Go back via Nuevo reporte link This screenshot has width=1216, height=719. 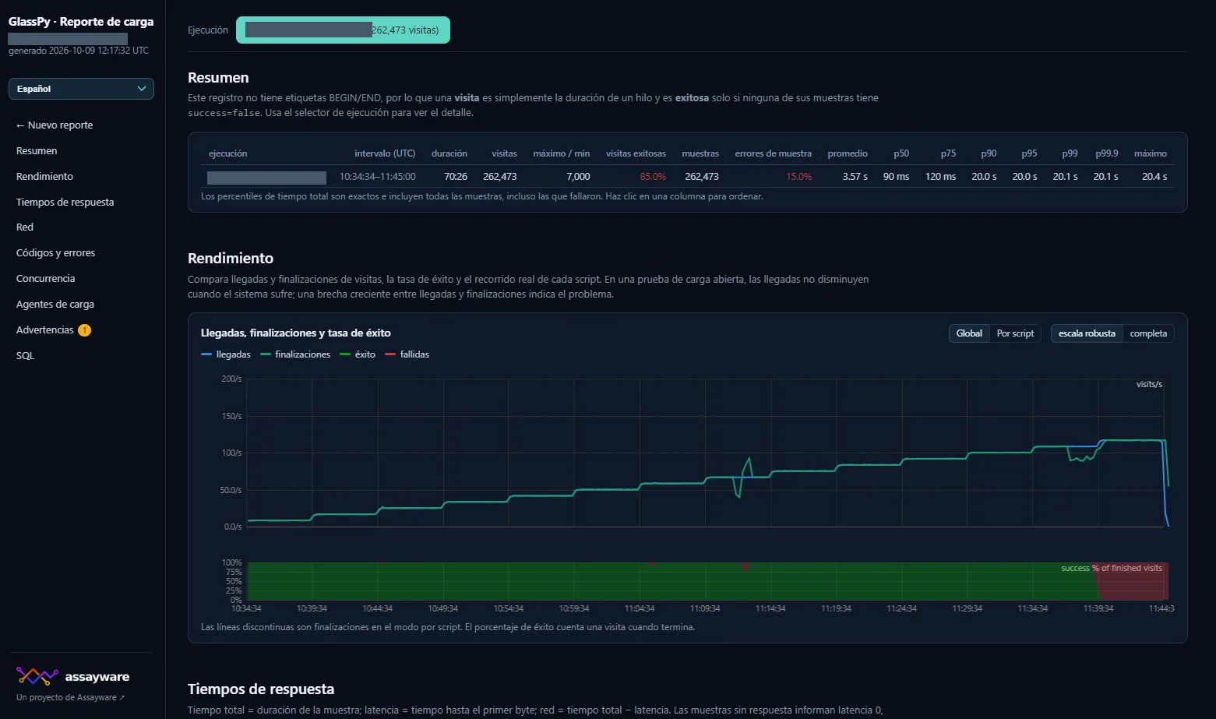(55, 125)
